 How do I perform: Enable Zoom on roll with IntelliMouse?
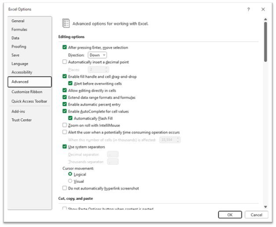tap(65, 125)
